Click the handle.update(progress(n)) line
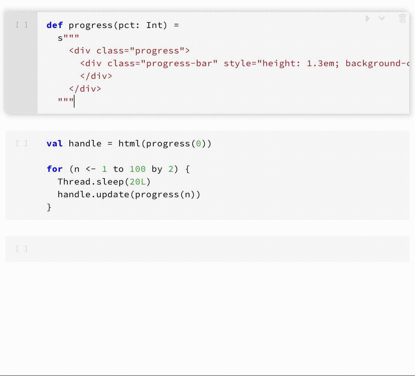Screen dimensions: 415x376 [x=129, y=194]
